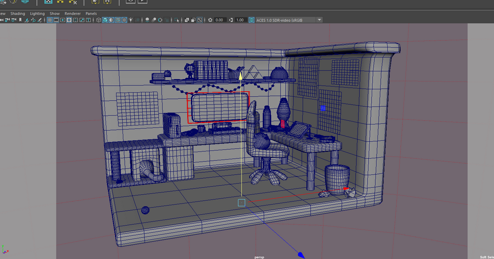Click the persp camera label
The width and height of the screenshot is (494, 259).
[259, 257]
